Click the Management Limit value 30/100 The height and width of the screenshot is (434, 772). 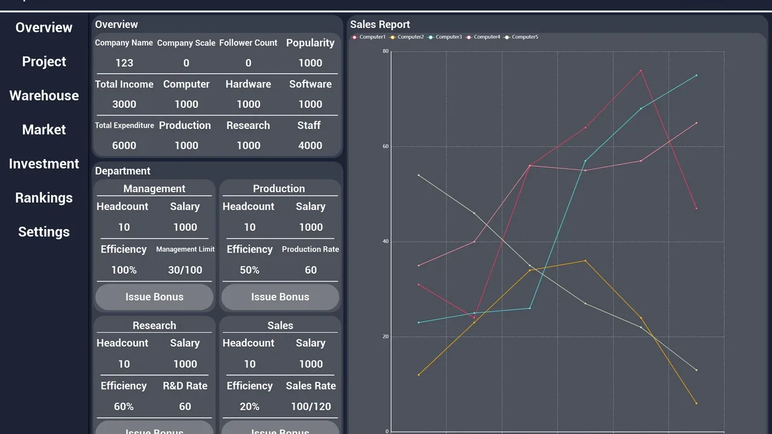185,270
